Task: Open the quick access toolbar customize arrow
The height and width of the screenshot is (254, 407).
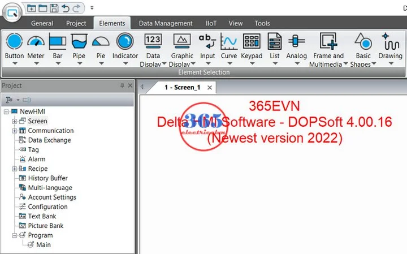Action: pyautogui.click(x=92, y=8)
